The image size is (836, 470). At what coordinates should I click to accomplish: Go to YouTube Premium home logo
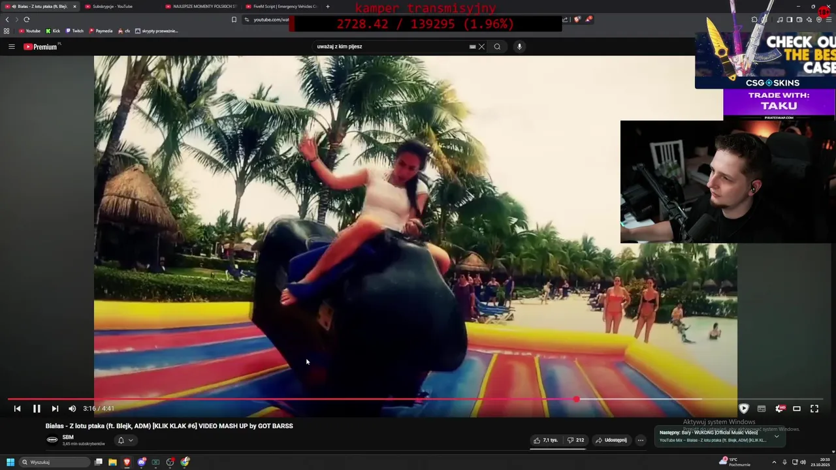(40, 46)
